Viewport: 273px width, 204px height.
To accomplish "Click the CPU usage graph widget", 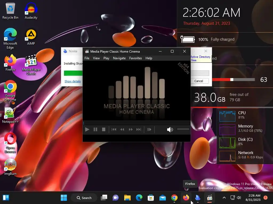I will pos(227,116).
